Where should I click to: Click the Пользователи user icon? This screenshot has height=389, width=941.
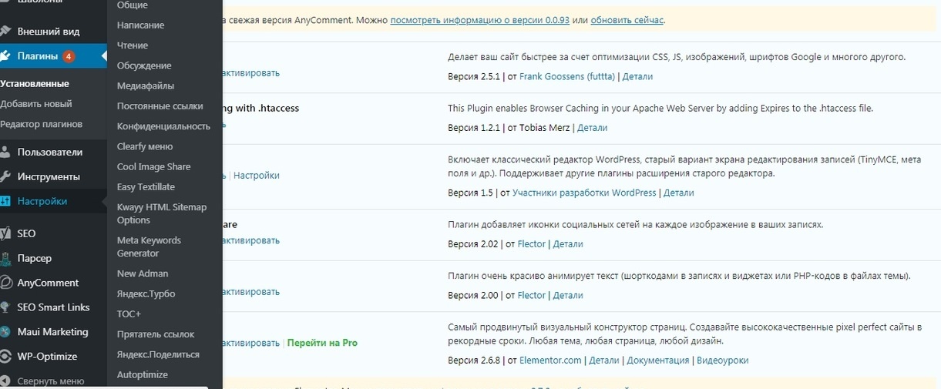coord(5,153)
